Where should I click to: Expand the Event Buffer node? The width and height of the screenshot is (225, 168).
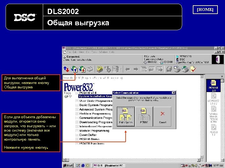pos(77,135)
